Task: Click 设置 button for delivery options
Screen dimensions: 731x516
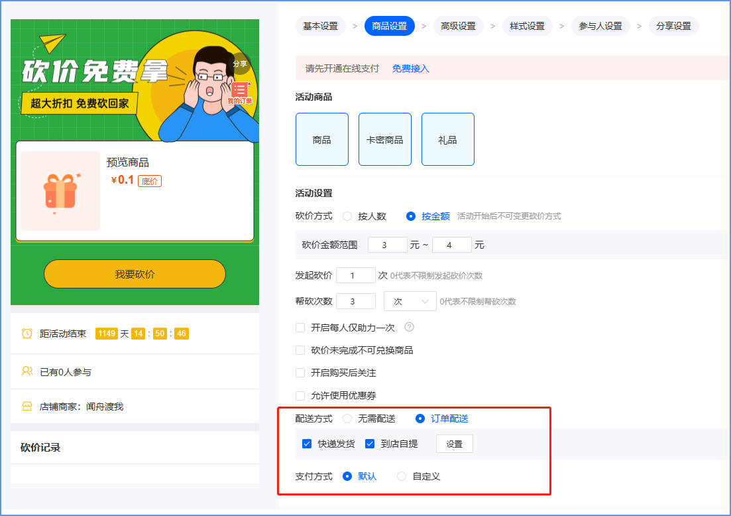Action: click(455, 444)
